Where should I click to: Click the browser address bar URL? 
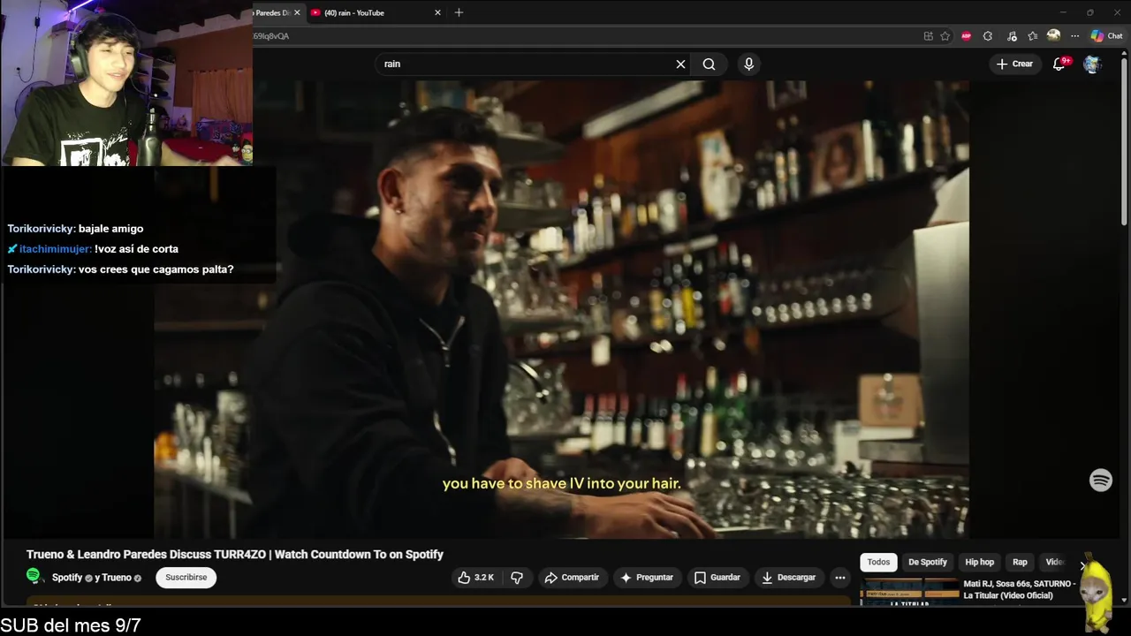tap(583, 36)
